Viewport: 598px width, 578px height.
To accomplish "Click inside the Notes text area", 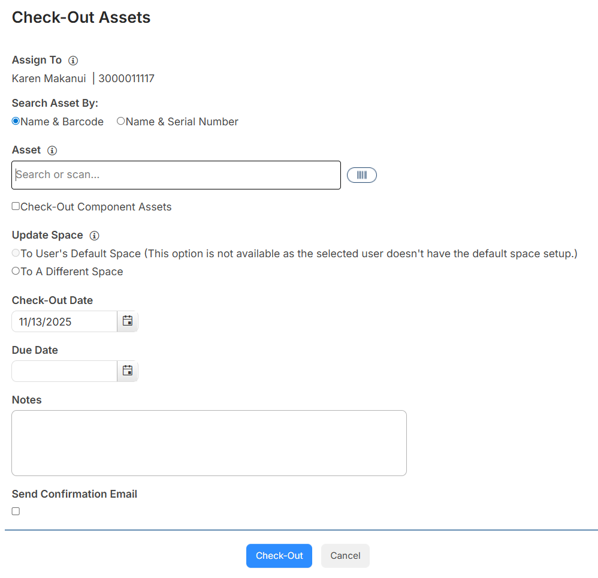I will click(x=209, y=442).
